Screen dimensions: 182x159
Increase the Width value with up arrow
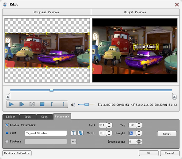[x=109, y=132]
